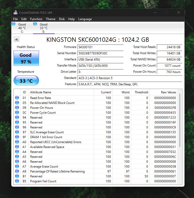This screenshot has width=194, height=198.
Task: Click the Threshold column header
Action: click(140, 92)
